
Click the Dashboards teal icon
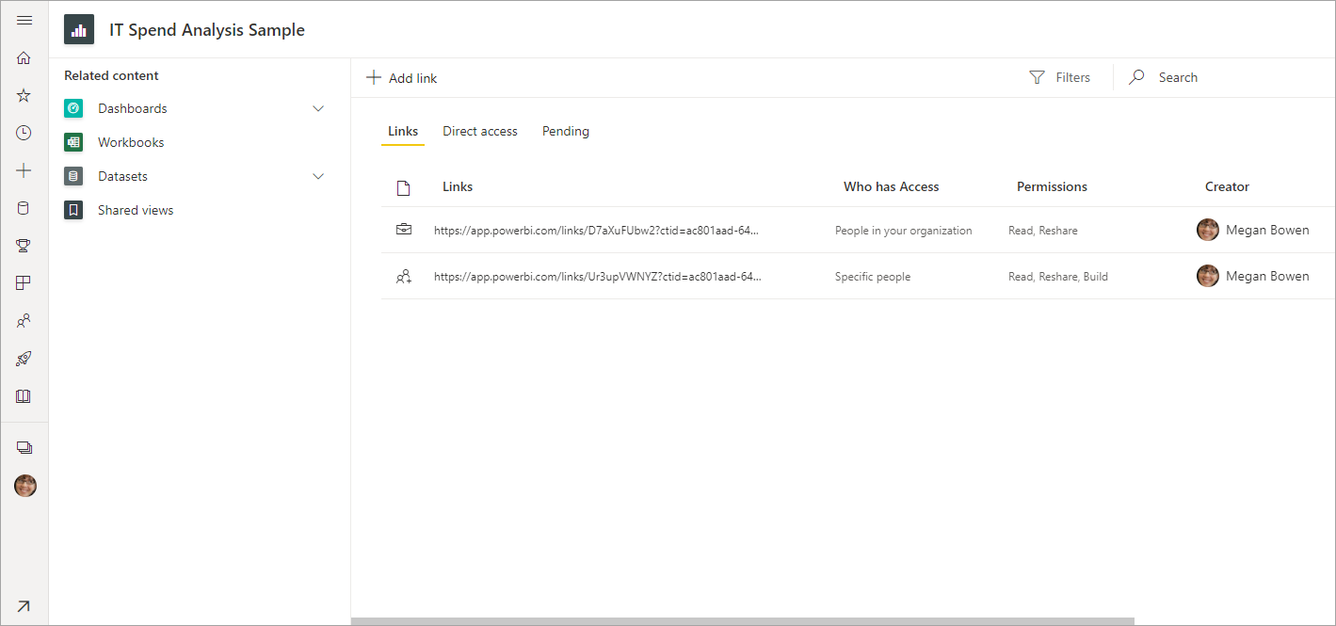click(73, 108)
